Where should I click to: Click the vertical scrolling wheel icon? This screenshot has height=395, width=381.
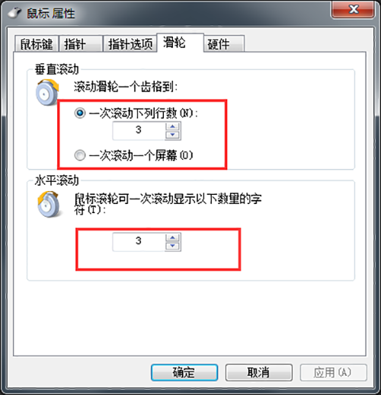point(47,92)
